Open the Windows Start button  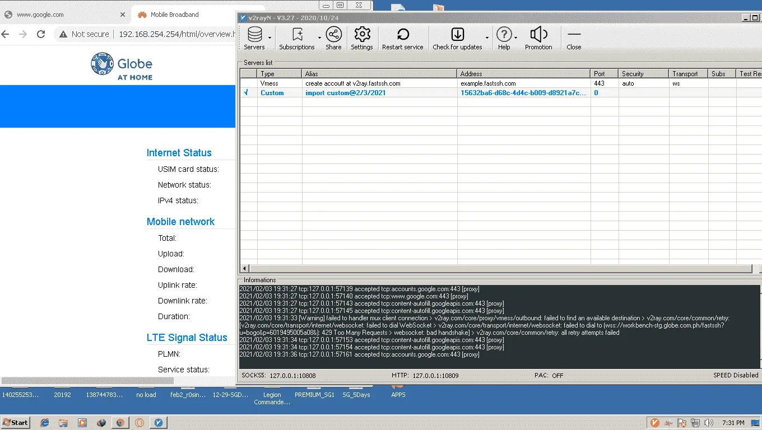15,423
